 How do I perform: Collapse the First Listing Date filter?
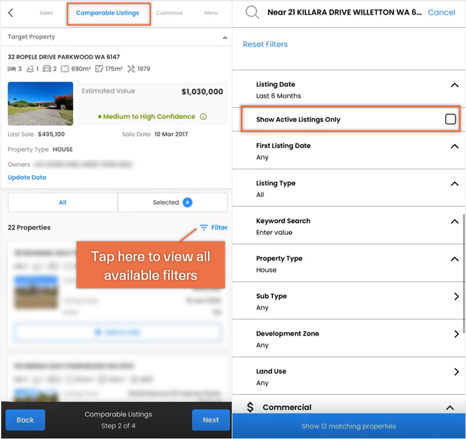pyautogui.click(x=454, y=146)
